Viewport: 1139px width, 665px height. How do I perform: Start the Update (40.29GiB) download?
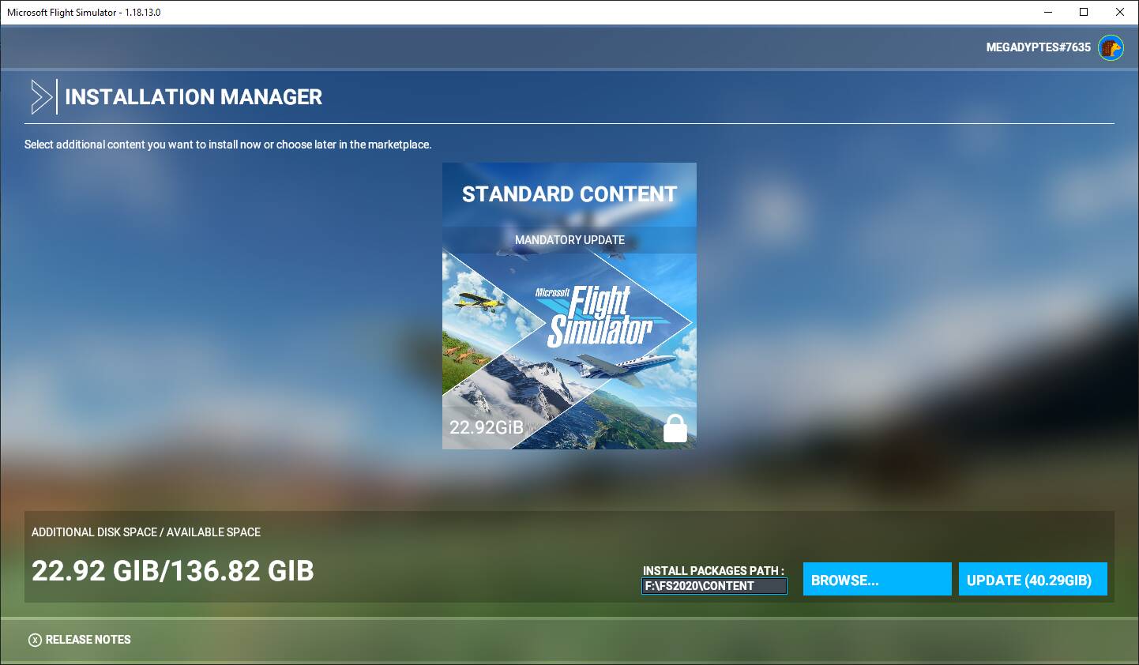click(1033, 579)
